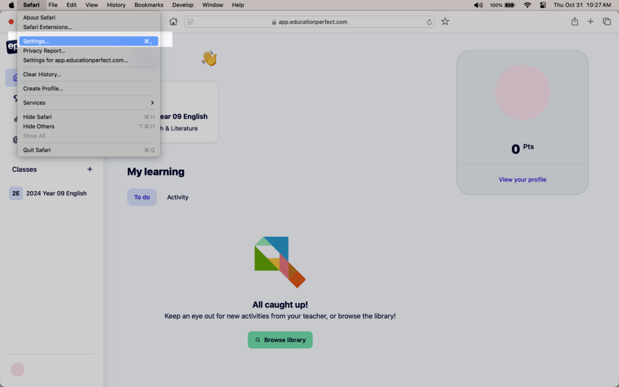Bookmark the page with the star icon
Image resolution: width=619 pixels, height=387 pixels.
click(445, 22)
